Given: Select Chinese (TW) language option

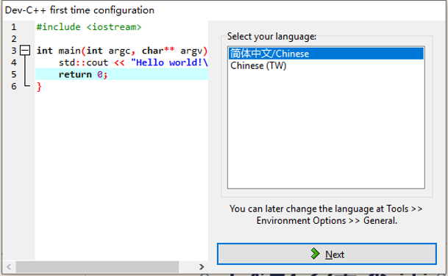Looking at the screenshot, I should coord(326,65).
